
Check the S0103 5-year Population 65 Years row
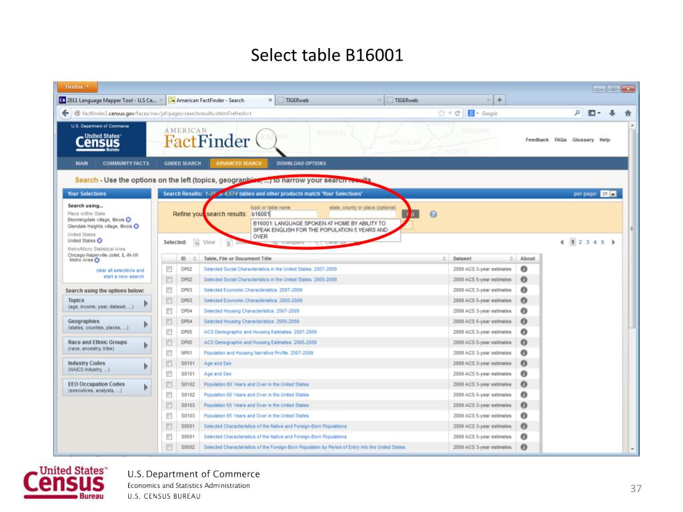tap(169, 416)
